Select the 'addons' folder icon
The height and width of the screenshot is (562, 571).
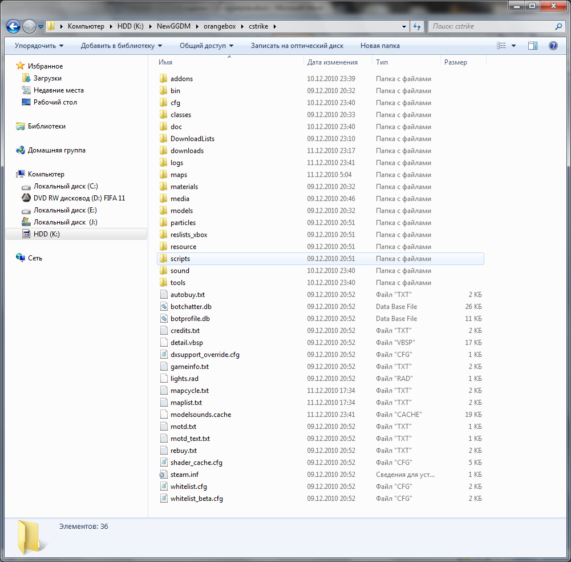click(x=164, y=78)
